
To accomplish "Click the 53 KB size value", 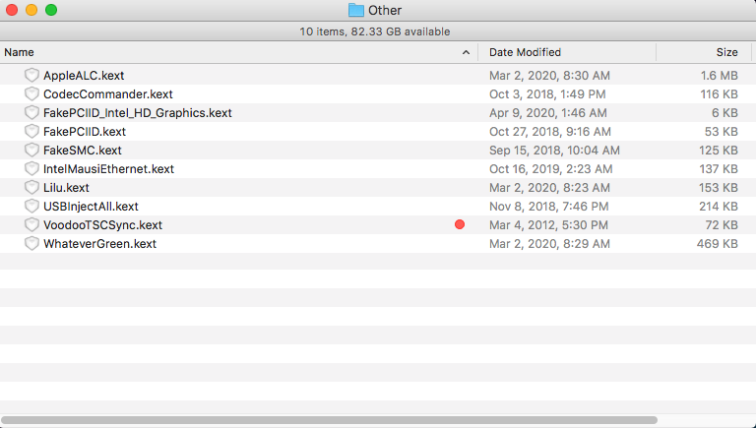I will coord(722,132).
